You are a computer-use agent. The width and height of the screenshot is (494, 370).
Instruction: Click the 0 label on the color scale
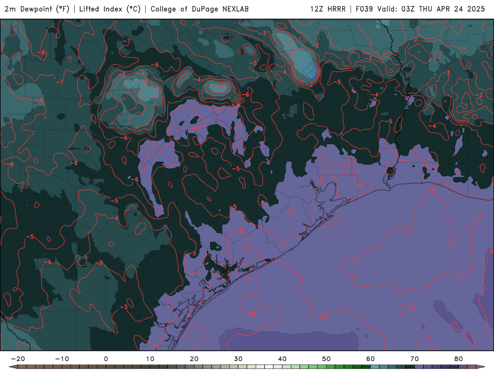(106, 359)
